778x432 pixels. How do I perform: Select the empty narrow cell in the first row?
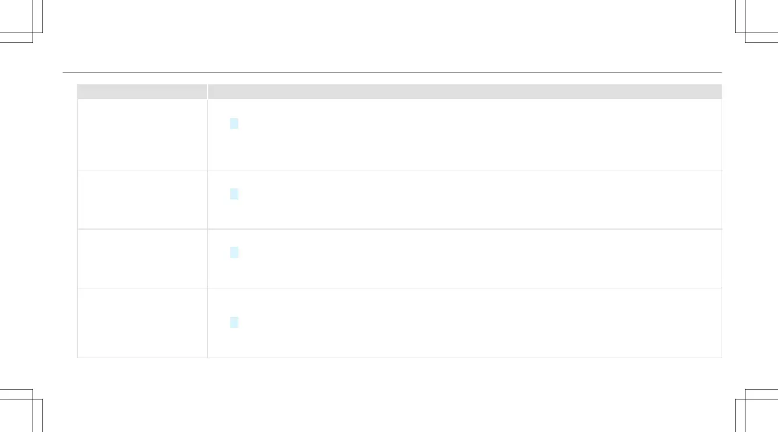142,134
